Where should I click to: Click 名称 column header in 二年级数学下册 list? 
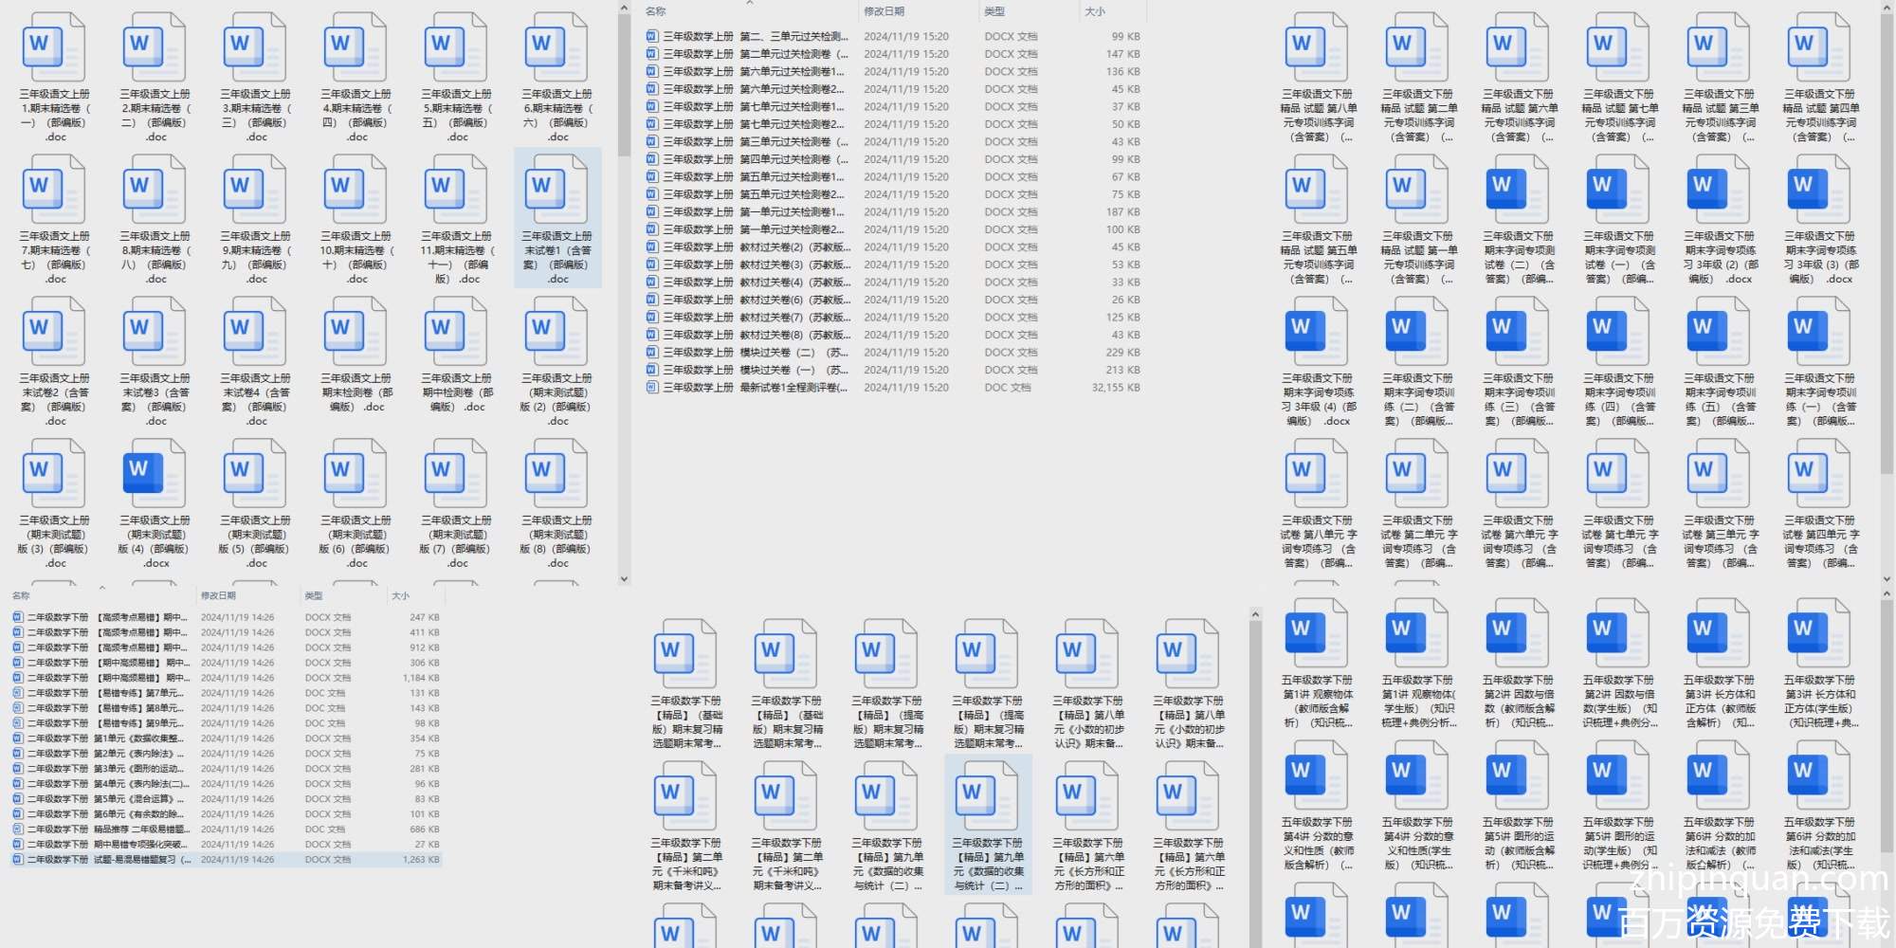(22, 595)
